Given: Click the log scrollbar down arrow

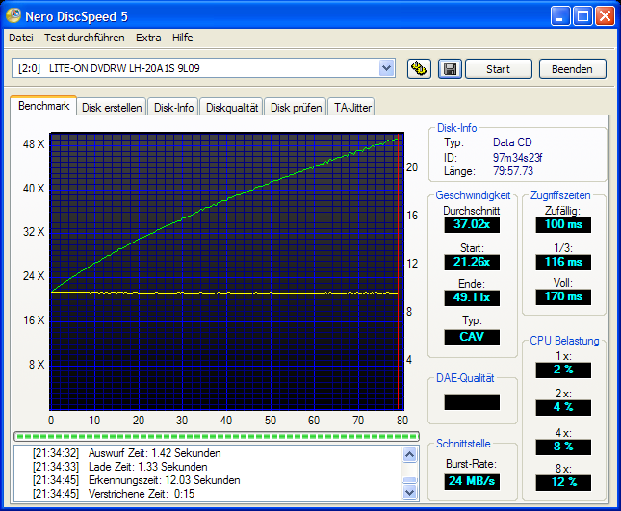Looking at the screenshot, I should (409, 493).
